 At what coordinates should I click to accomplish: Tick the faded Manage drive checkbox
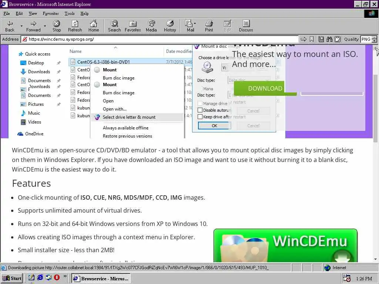(x=200, y=104)
